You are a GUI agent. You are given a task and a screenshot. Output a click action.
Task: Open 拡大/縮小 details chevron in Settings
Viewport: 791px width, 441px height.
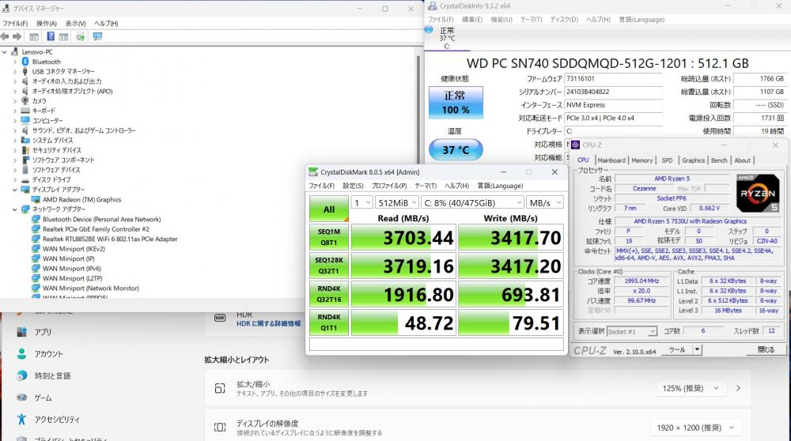pos(739,388)
